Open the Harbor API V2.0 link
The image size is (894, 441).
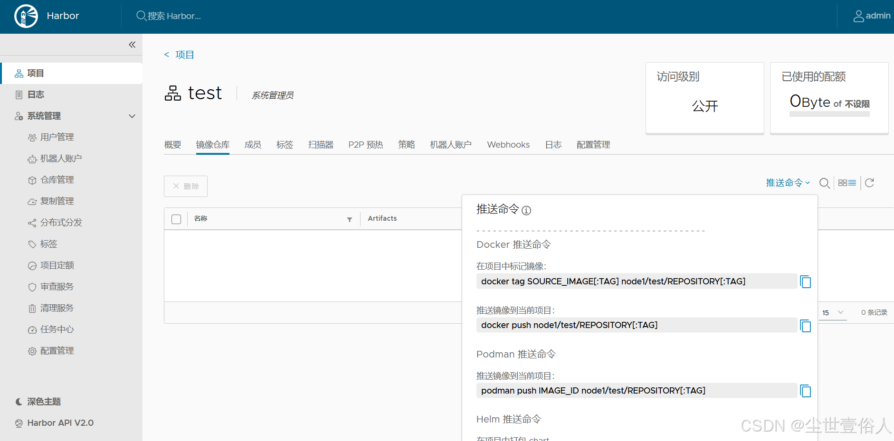[60, 423]
